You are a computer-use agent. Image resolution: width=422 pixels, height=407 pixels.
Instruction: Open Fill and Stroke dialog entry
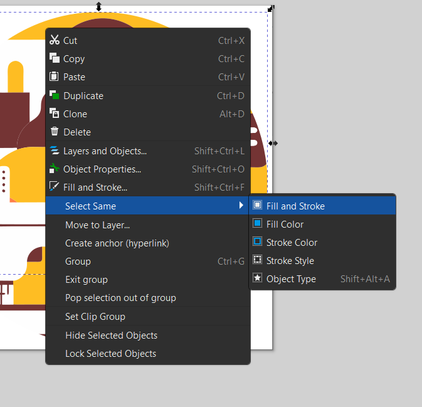(x=148, y=188)
